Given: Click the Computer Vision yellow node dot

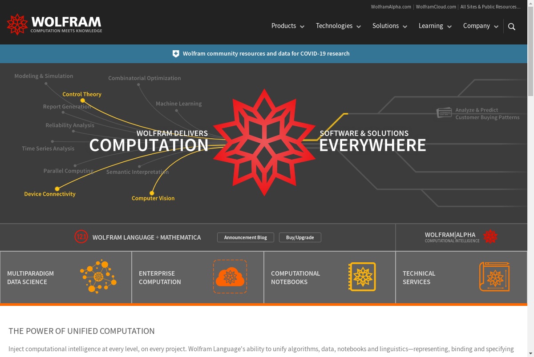Looking at the screenshot, I should 152,193.
